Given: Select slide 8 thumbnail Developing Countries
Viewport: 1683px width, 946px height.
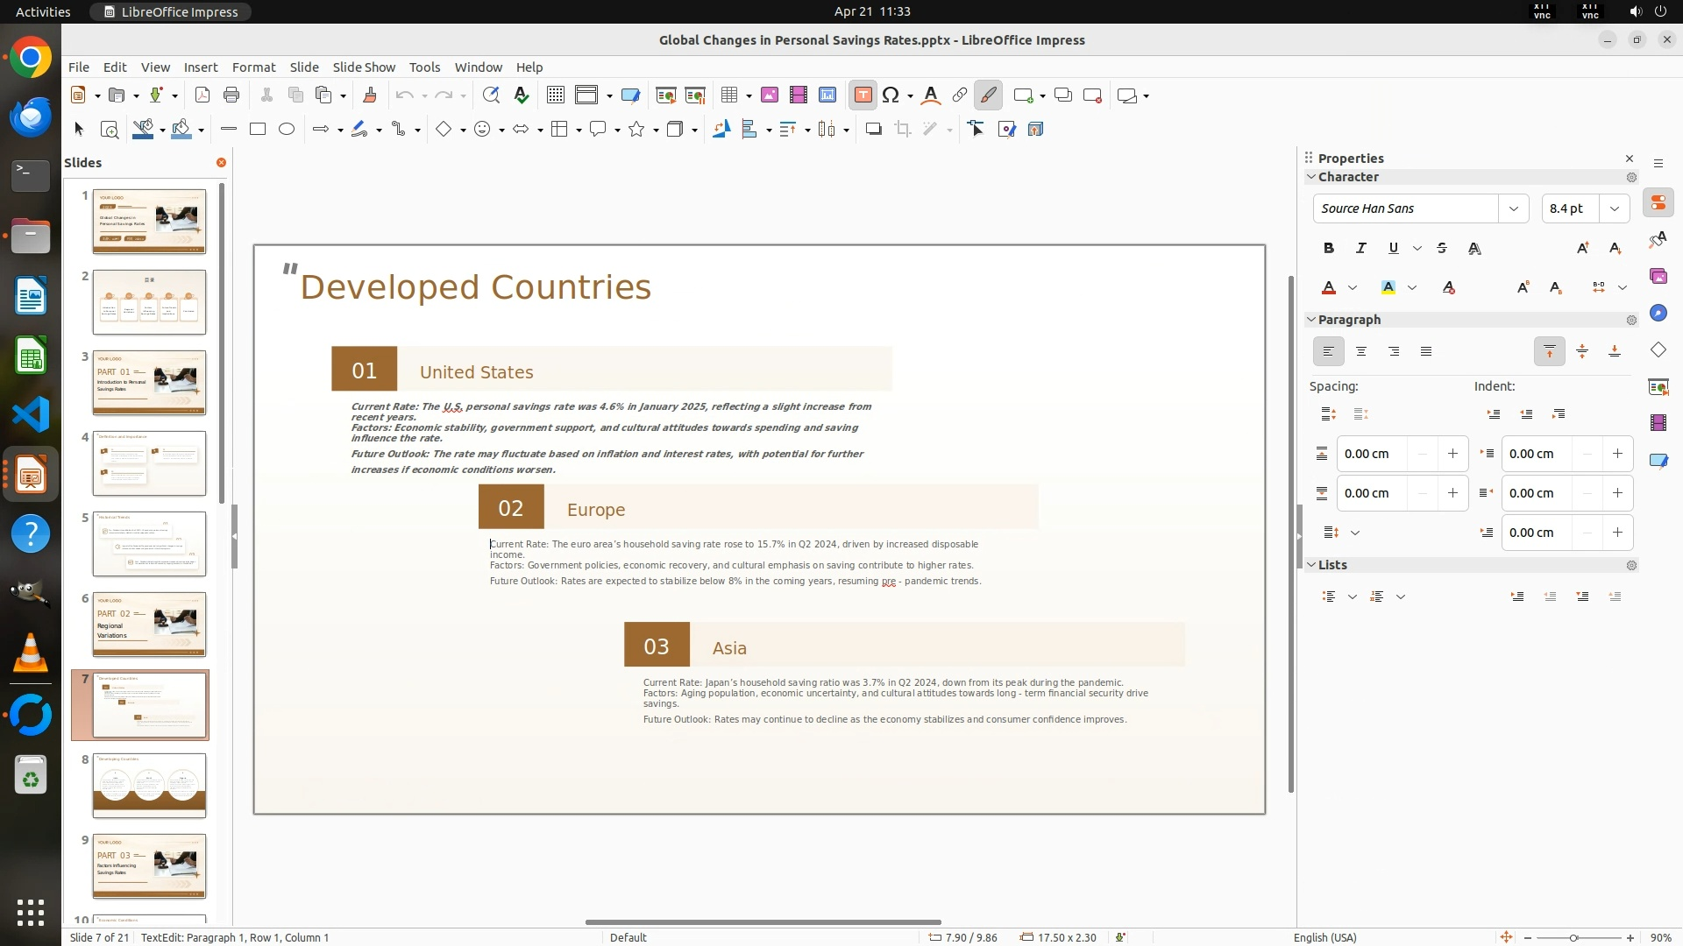Looking at the screenshot, I should [149, 786].
